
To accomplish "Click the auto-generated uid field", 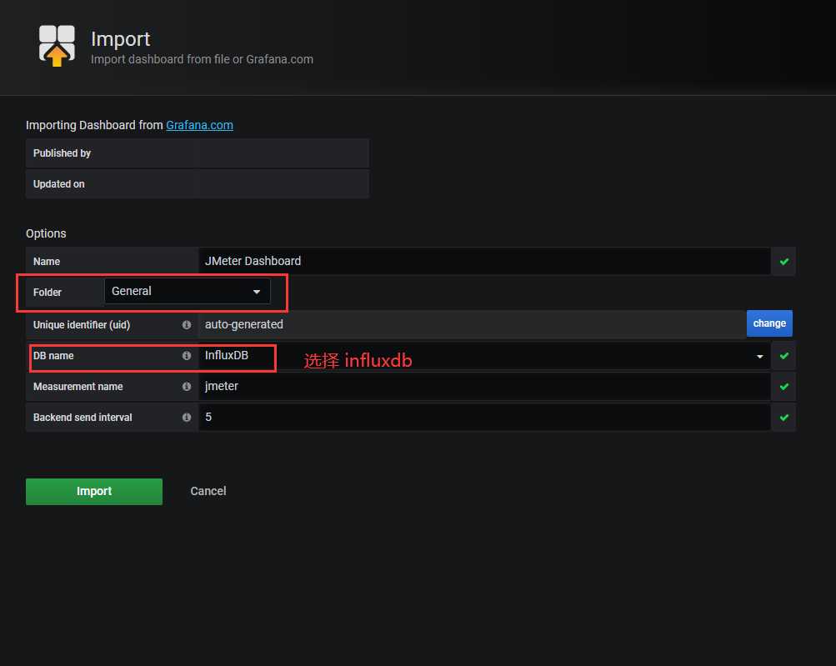I will point(472,325).
